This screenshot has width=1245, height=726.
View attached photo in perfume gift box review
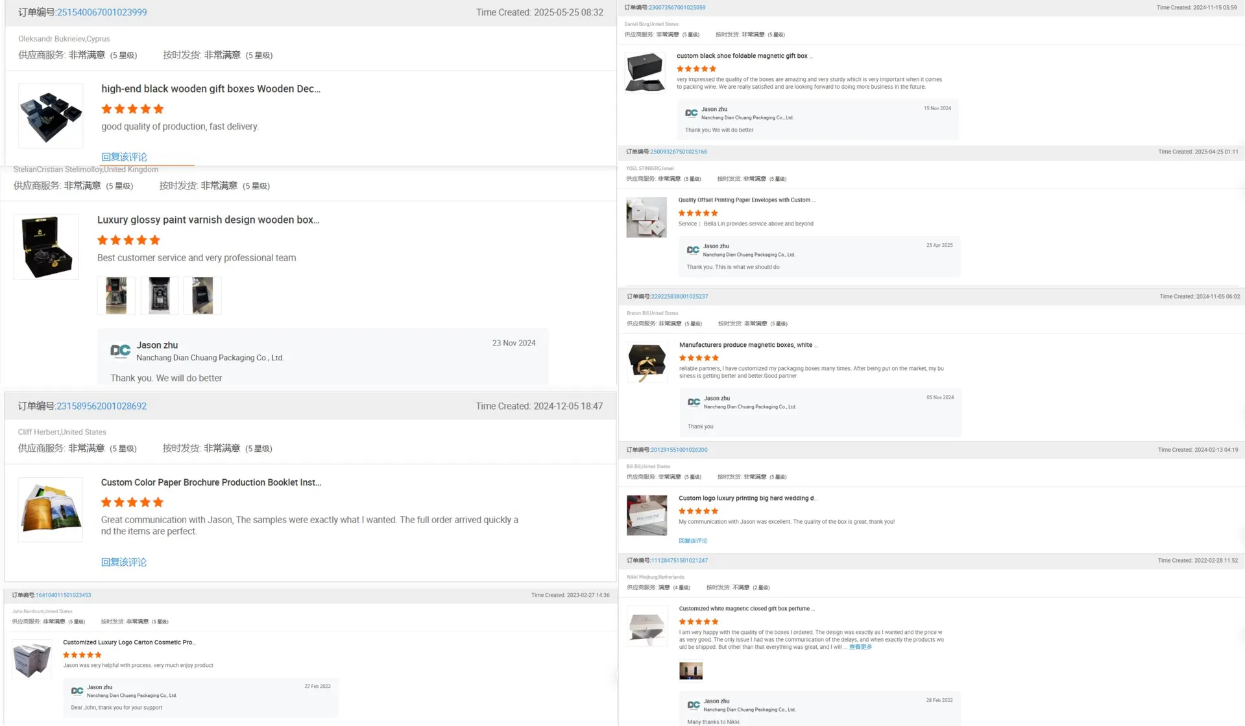[690, 670]
